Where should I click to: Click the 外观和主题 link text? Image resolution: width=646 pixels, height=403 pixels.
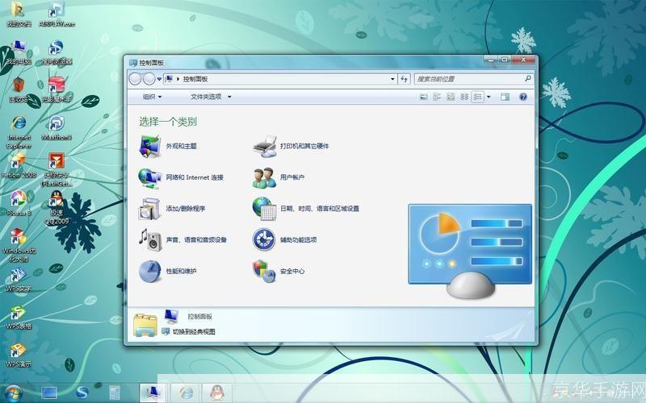click(181, 147)
